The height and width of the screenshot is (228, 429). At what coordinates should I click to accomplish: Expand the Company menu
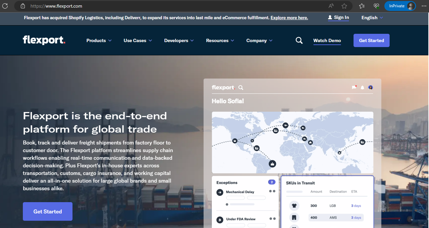(x=260, y=40)
